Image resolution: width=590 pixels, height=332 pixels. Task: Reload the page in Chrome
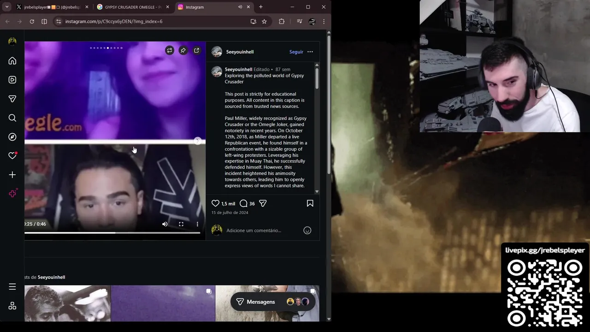pos(32,21)
